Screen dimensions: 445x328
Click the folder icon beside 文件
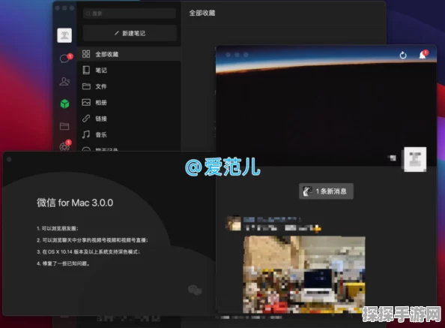click(x=86, y=86)
